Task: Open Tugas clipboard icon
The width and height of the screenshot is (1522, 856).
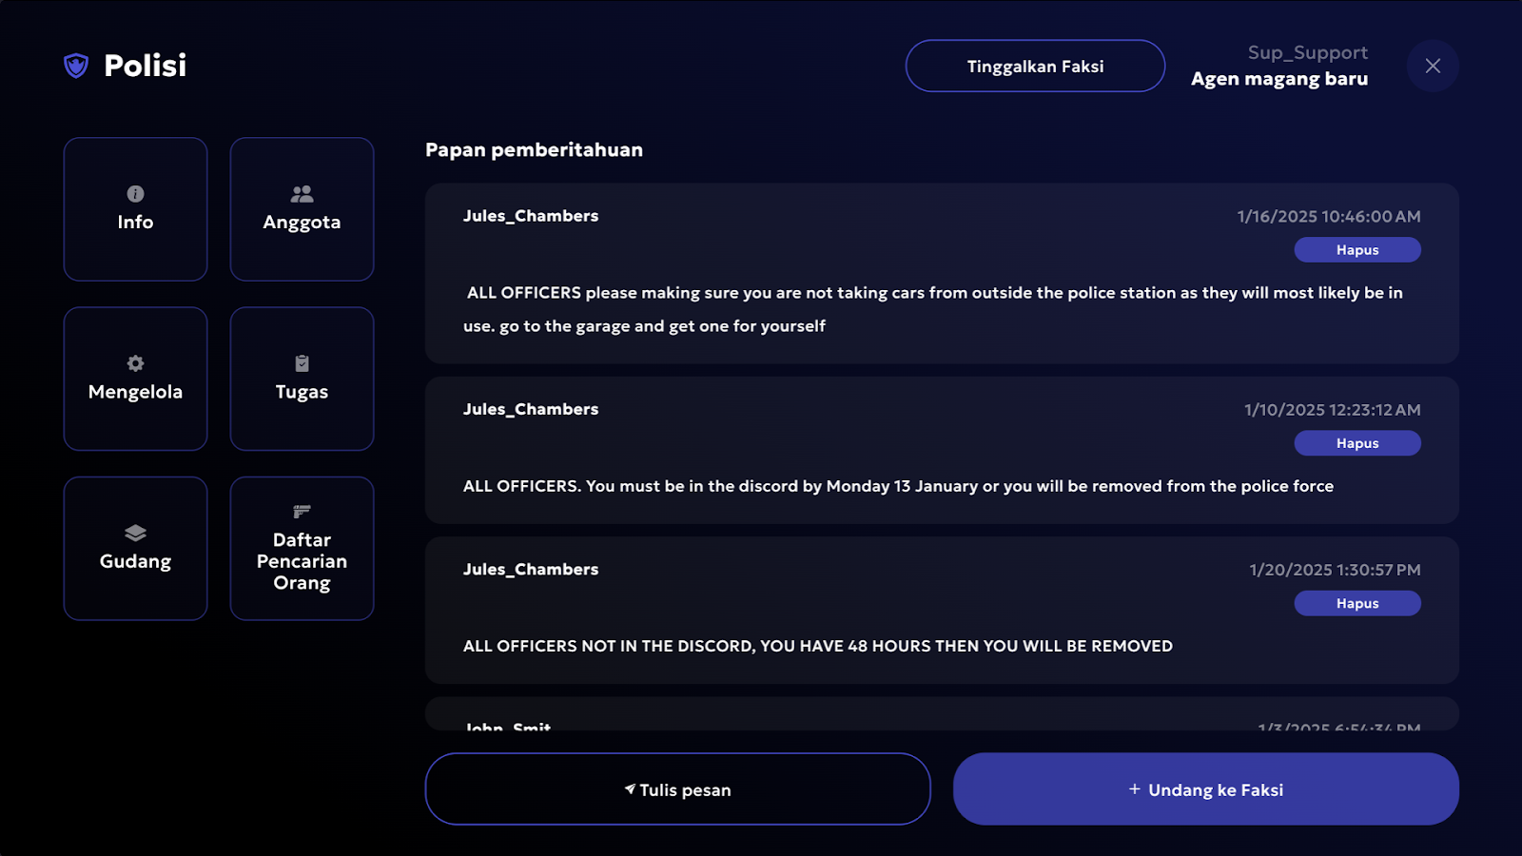Action: pos(302,363)
